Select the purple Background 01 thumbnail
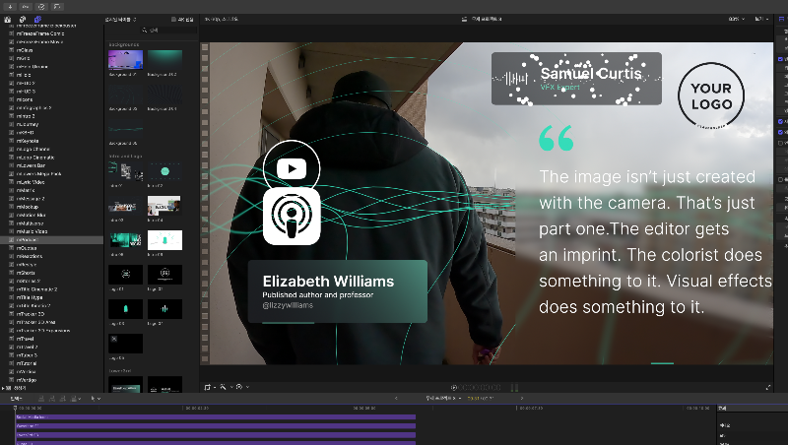 (x=125, y=59)
